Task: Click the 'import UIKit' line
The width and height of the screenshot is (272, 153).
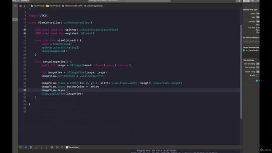Action: click(38, 15)
